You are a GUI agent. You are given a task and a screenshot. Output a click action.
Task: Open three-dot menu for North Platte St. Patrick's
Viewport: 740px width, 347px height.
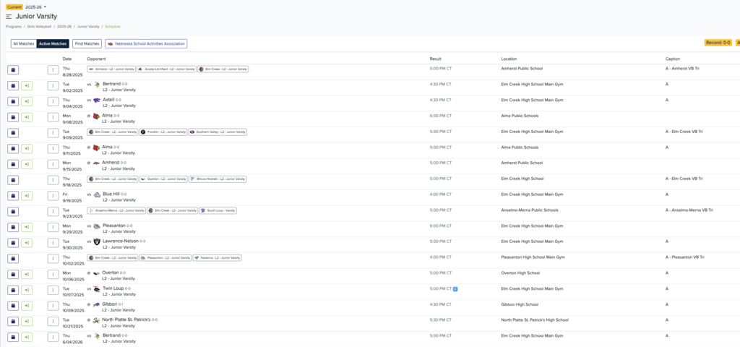[53, 322]
